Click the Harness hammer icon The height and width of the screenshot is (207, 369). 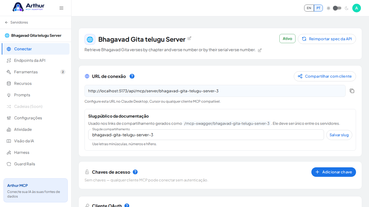pos(9,152)
